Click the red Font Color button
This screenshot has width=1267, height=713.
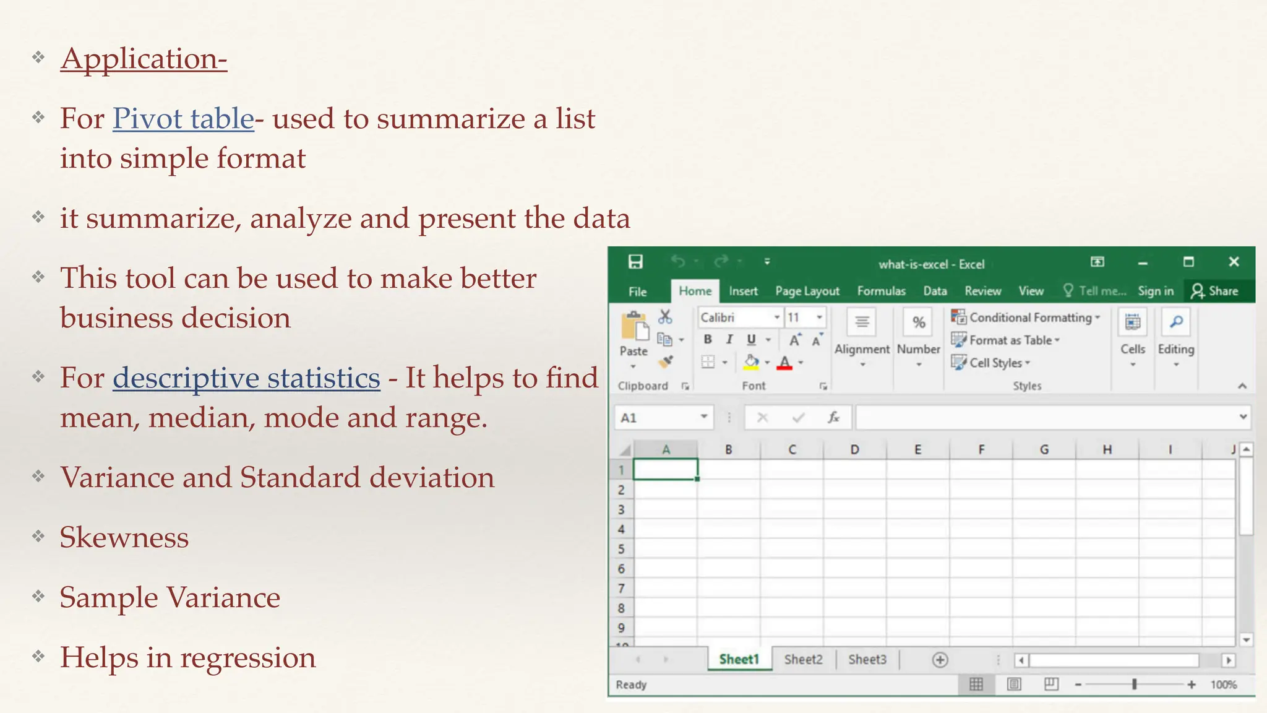(x=784, y=362)
